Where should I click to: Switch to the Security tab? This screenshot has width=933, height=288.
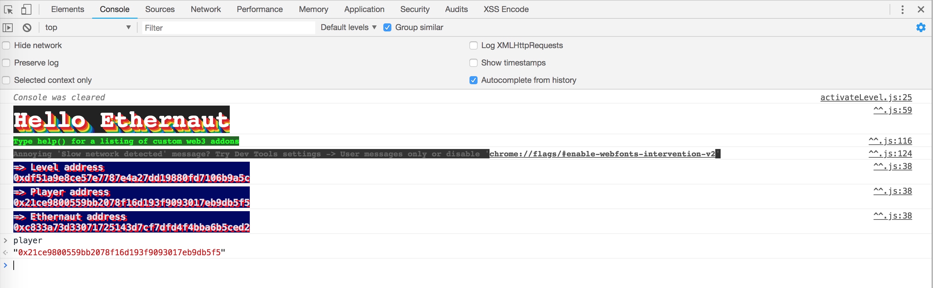[415, 9]
